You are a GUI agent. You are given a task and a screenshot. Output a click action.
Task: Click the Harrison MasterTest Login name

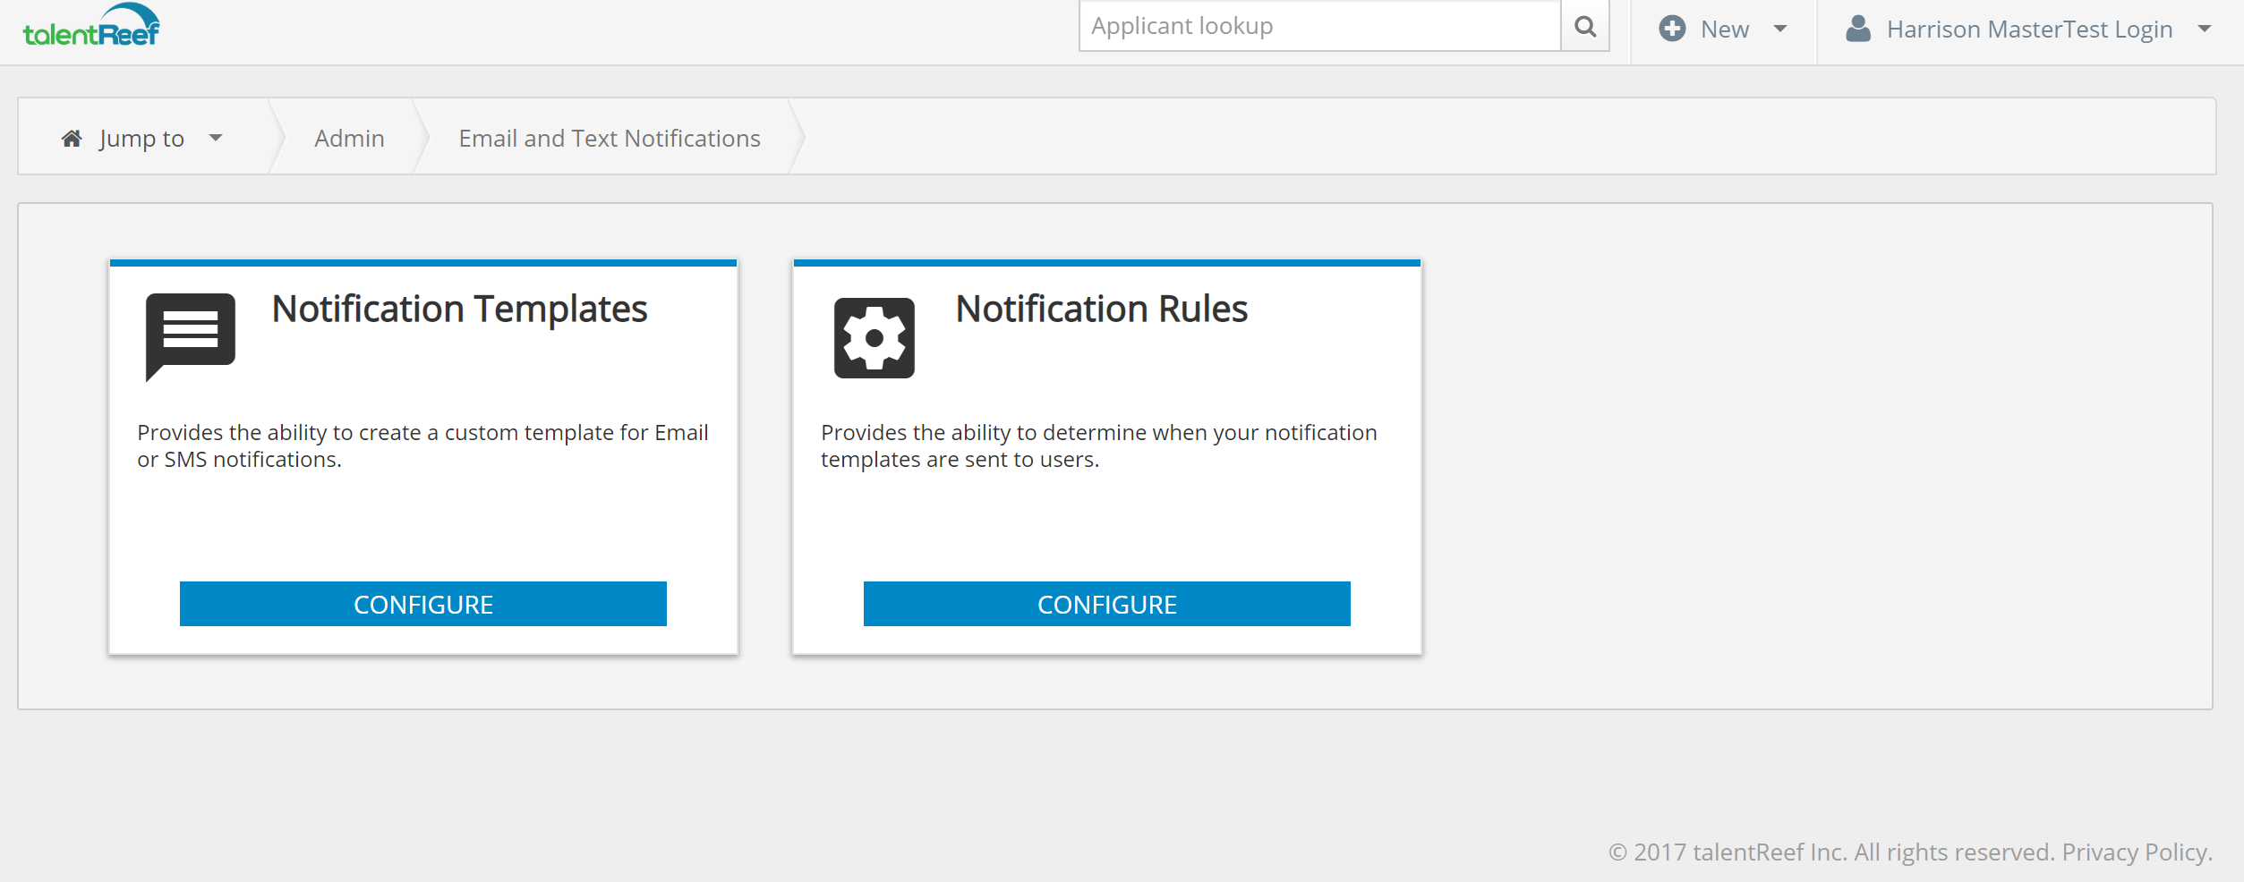[2029, 30]
